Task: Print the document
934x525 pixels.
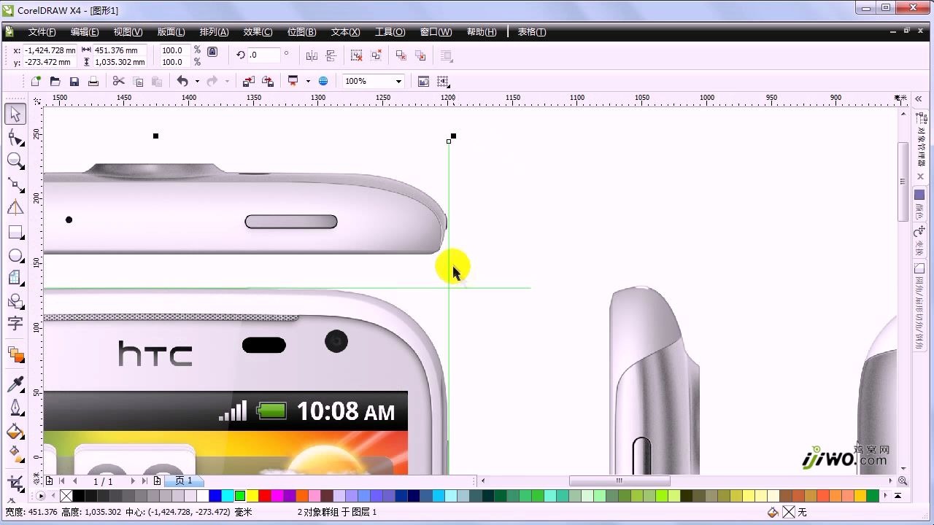Action: pos(93,81)
